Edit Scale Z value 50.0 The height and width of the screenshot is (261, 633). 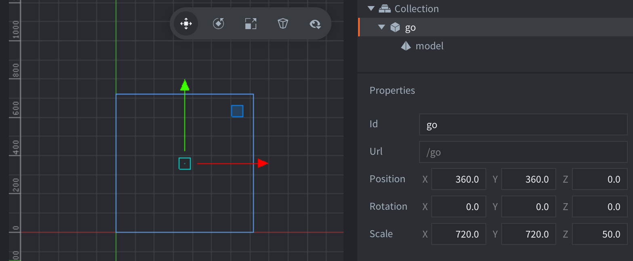tap(599, 234)
